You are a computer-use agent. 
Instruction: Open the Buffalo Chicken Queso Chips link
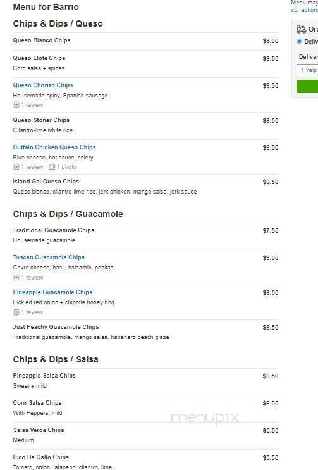click(x=54, y=147)
